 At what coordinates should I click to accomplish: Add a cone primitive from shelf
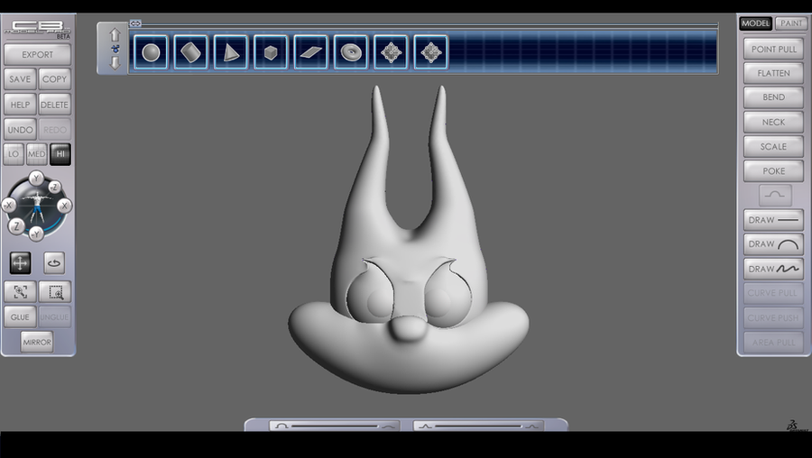tap(230, 52)
